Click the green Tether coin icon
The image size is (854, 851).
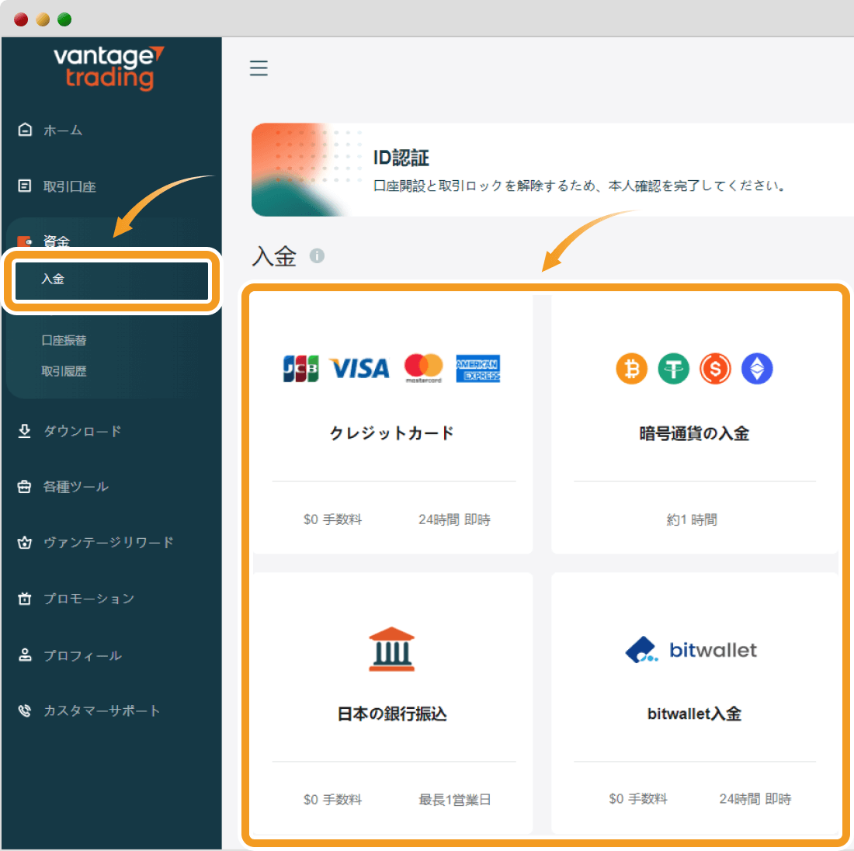pos(674,369)
